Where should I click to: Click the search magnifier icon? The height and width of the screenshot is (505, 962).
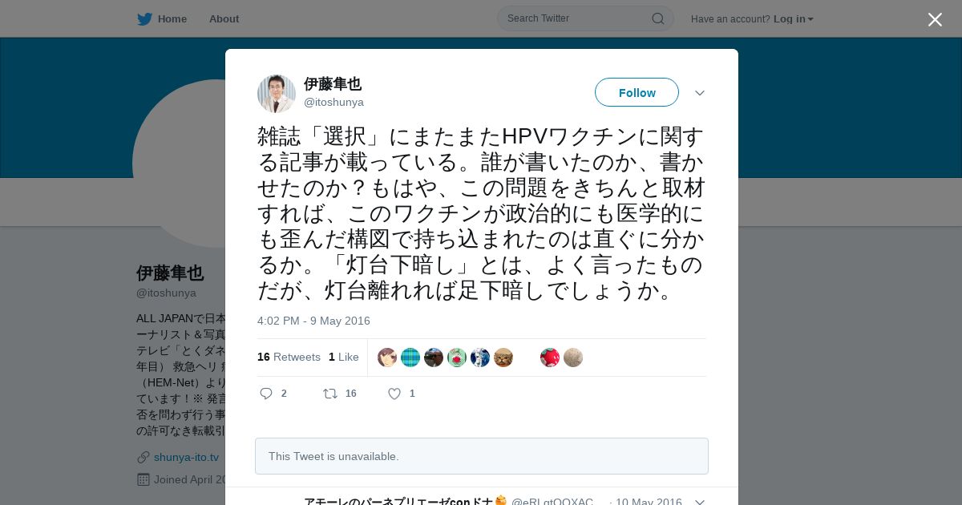[x=657, y=18]
